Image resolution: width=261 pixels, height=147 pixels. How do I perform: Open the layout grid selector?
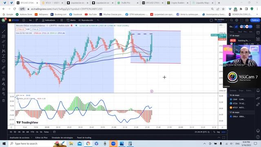point(211,20)
